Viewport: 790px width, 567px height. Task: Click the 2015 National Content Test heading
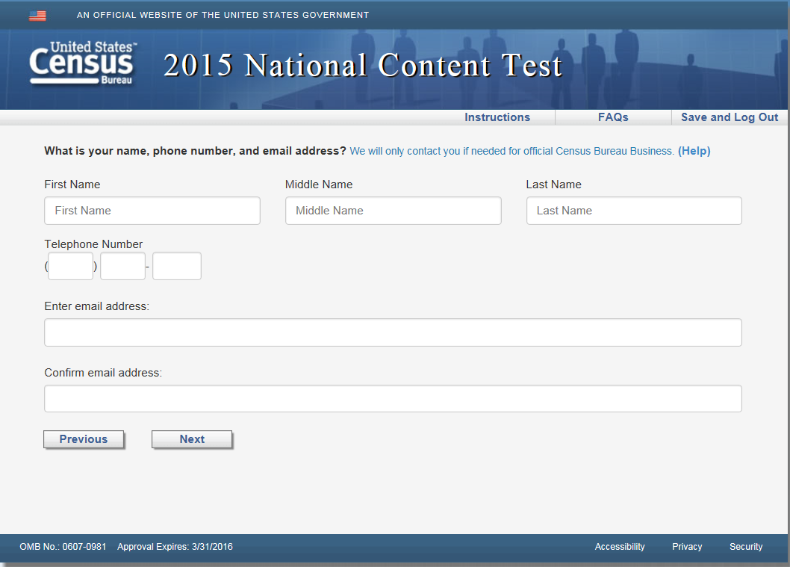[362, 66]
